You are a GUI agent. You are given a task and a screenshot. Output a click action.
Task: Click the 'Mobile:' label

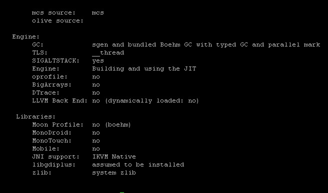pos(46,148)
